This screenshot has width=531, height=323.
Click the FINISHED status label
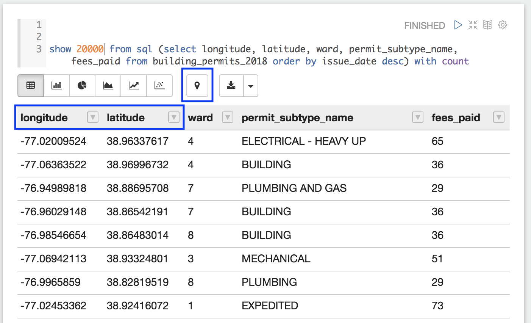click(x=425, y=25)
